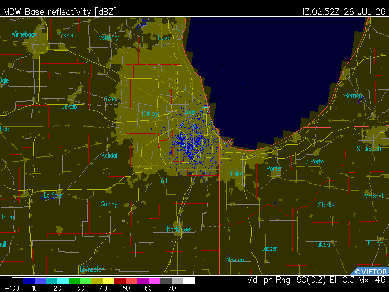Click the Fulton county label
The image size is (389, 292).
pos(375,243)
